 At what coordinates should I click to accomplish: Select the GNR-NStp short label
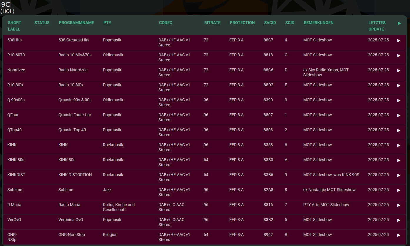12,237
